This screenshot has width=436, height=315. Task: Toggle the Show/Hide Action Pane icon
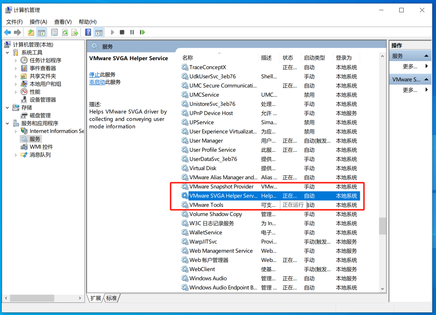pos(99,32)
